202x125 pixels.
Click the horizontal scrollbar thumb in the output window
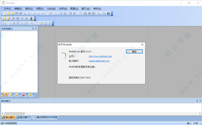click(x=14, y=114)
